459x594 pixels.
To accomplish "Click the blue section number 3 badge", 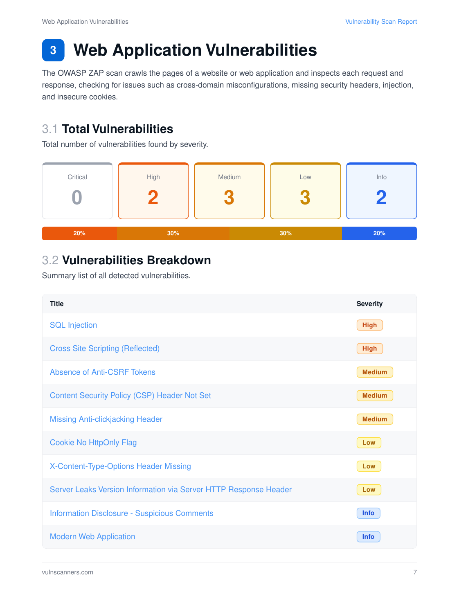I will [x=53, y=50].
